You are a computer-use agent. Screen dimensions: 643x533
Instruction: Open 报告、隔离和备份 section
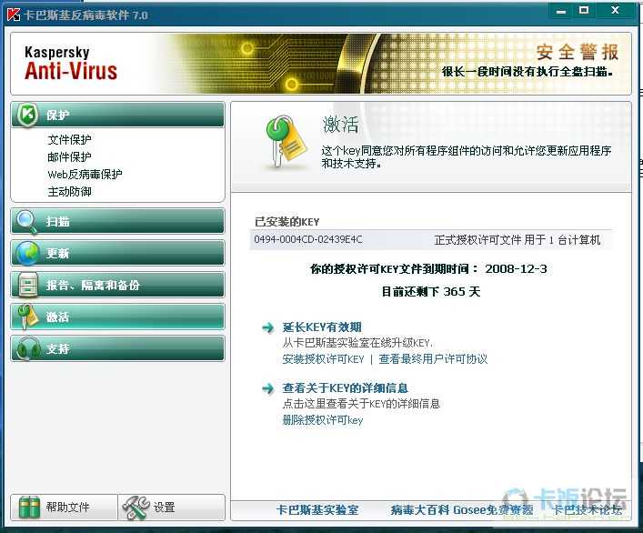[x=117, y=285]
